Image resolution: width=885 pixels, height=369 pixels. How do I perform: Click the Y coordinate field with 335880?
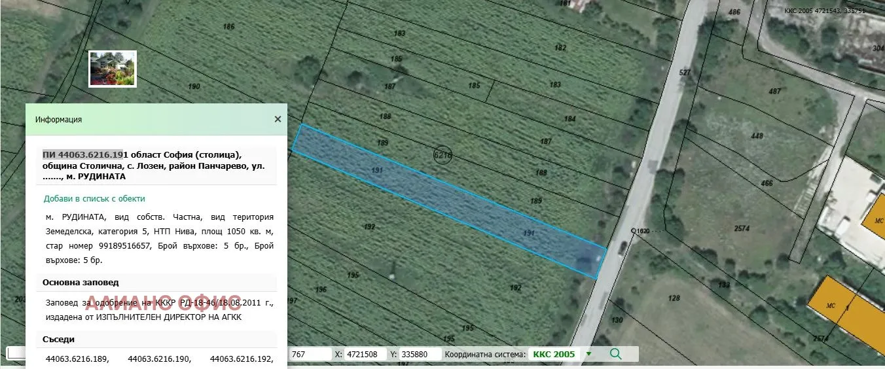[420, 354]
